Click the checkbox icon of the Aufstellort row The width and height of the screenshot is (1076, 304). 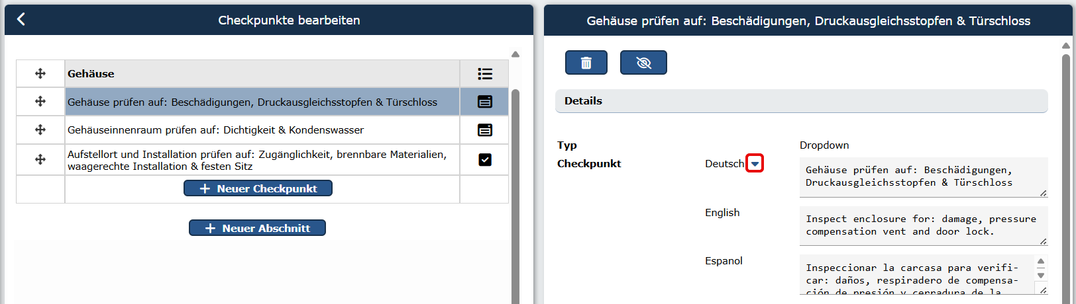485,159
